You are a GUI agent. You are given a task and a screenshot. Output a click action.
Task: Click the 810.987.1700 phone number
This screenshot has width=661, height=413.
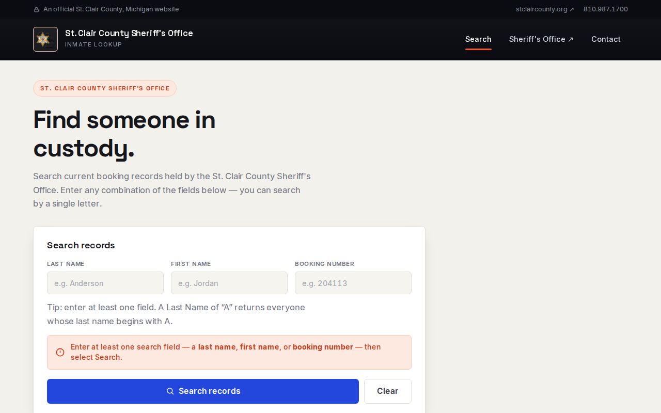[x=606, y=9]
